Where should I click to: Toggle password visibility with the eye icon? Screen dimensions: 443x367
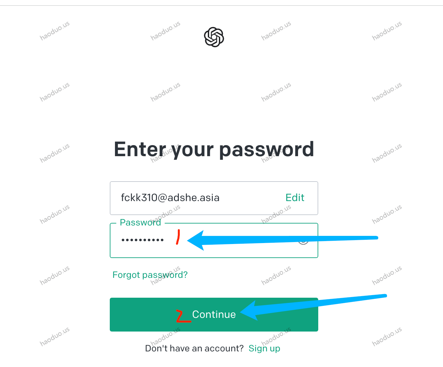tap(304, 240)
